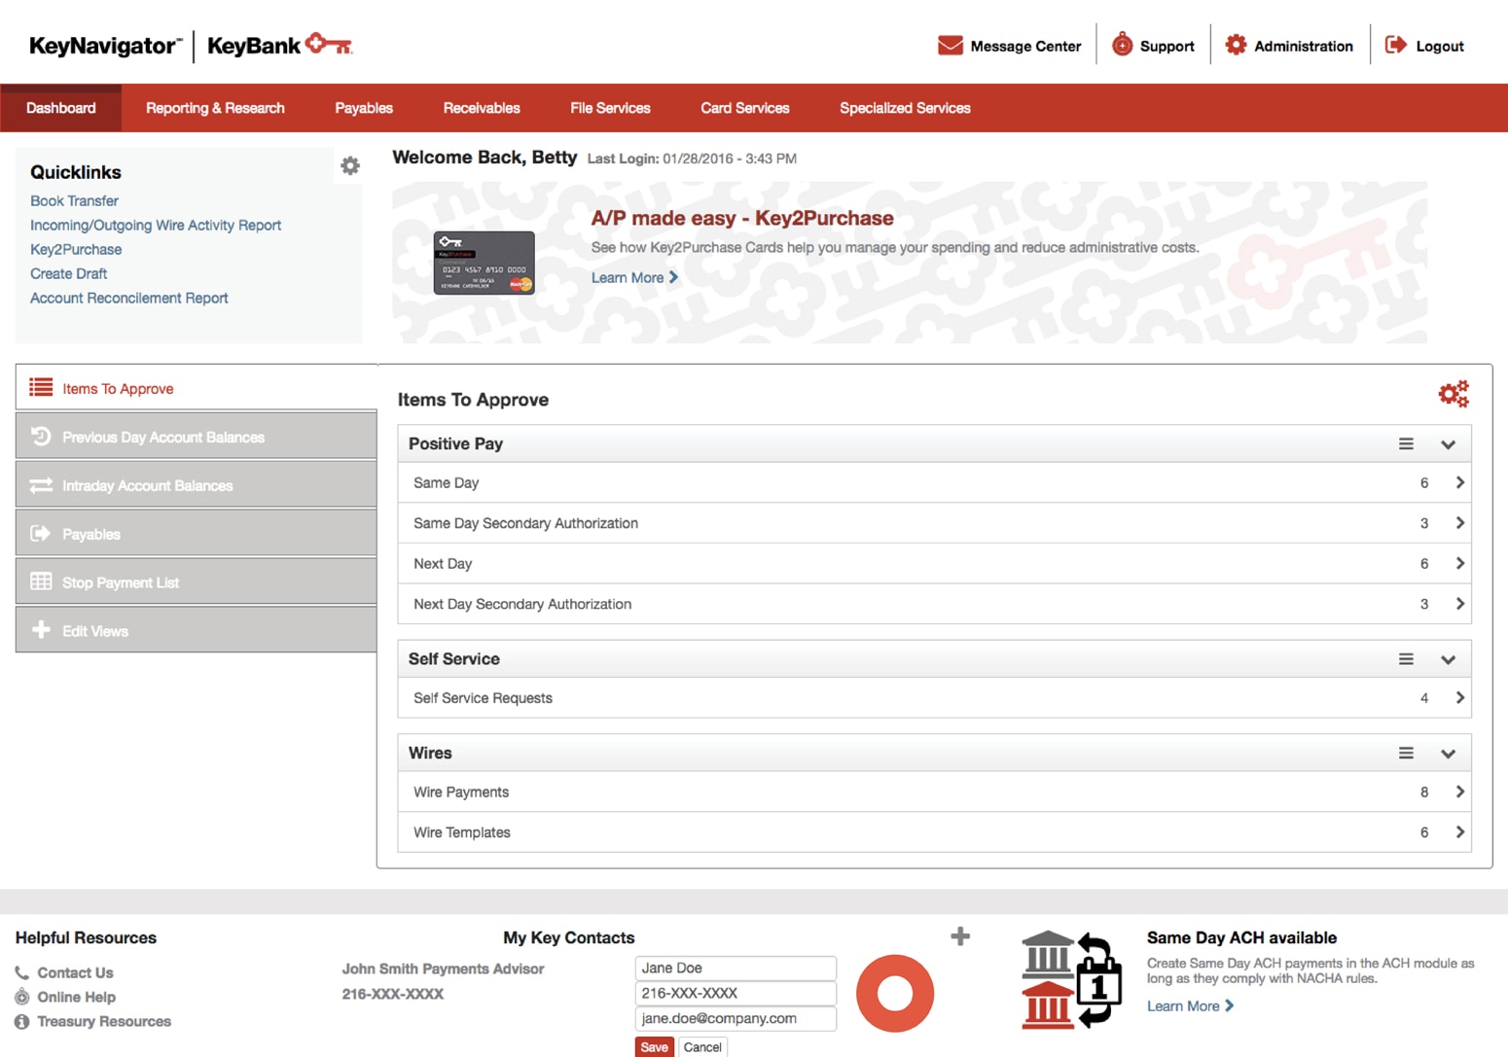
Task: Click the KeyBank key logo
Action: click(x=329, y=44)
